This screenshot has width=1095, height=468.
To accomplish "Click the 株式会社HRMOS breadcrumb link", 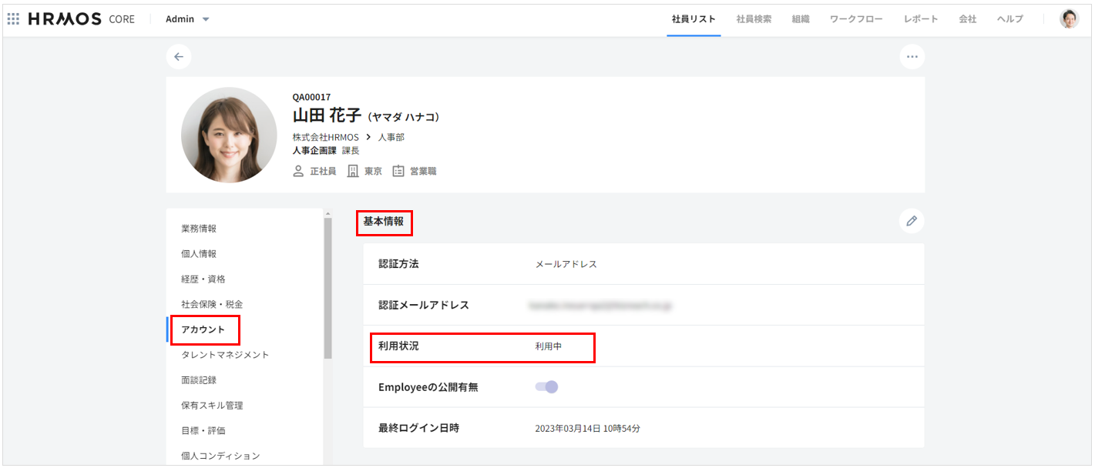I will click(x=325, y=137).
